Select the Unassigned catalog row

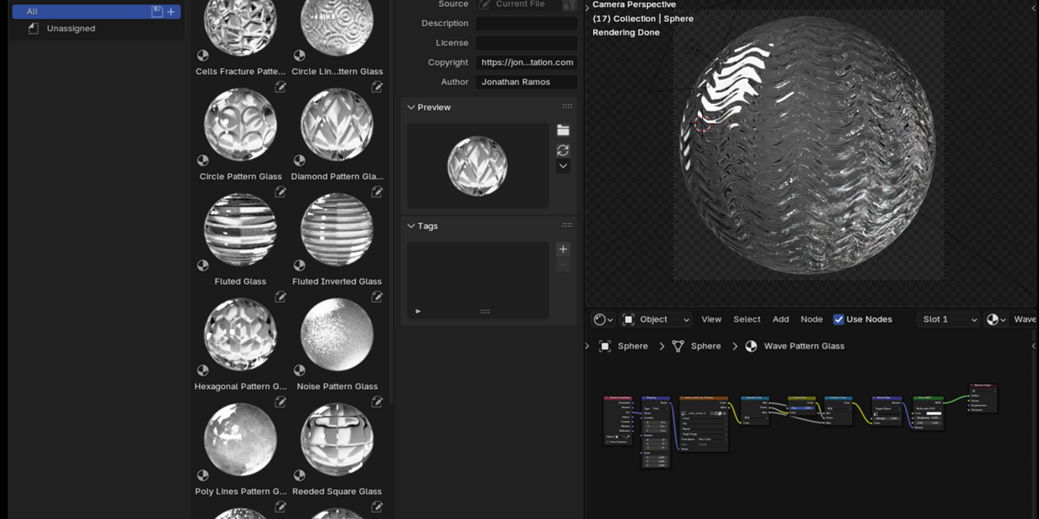click(x=96, y=28)
